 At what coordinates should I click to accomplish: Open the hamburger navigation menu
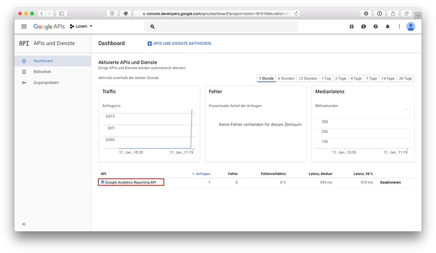(24, 27)
